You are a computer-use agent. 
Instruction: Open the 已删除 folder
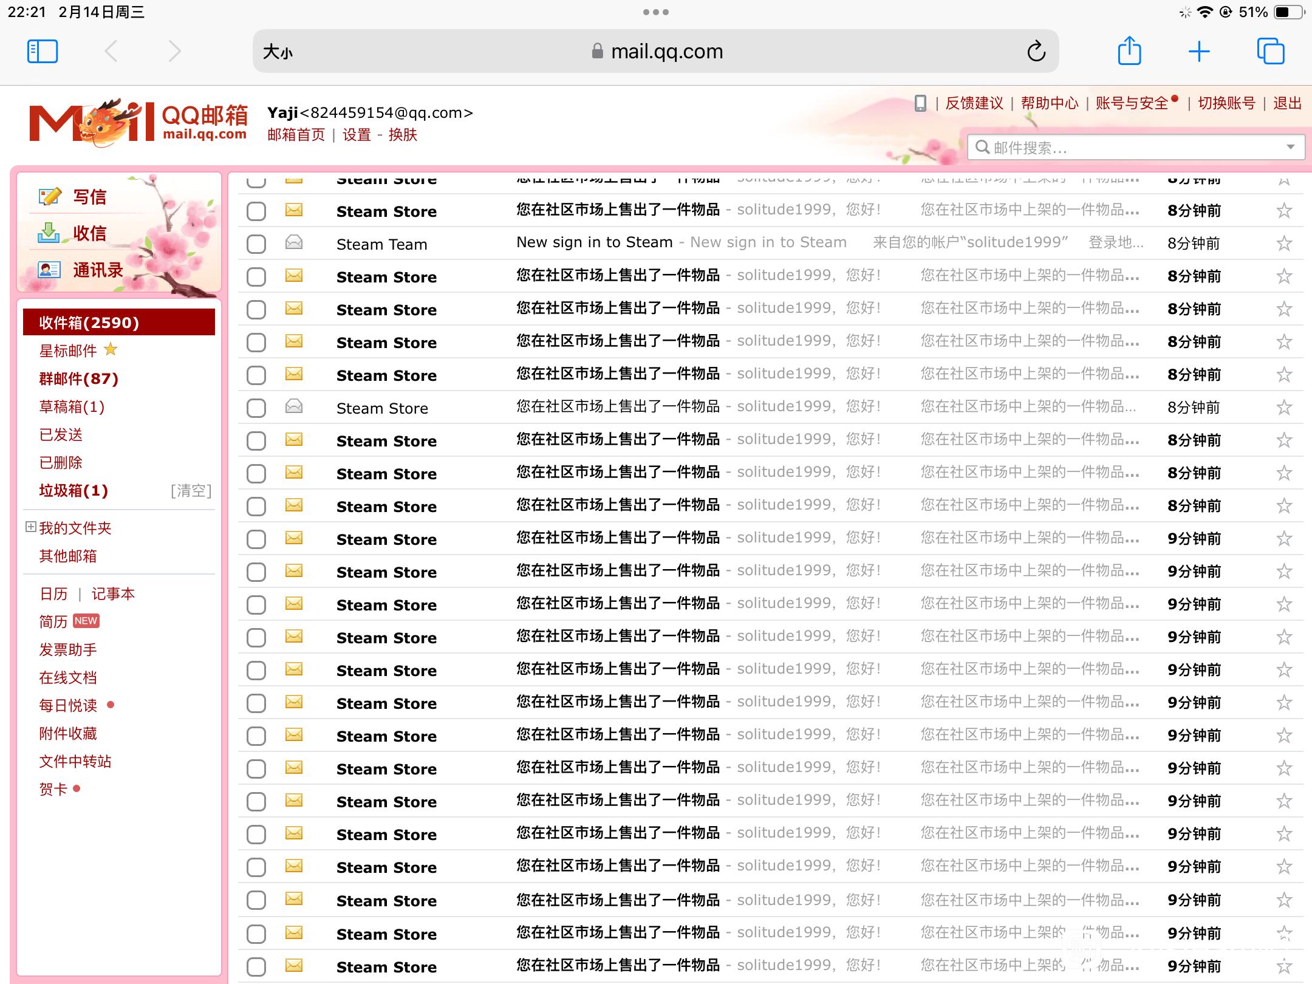point(61,462)
